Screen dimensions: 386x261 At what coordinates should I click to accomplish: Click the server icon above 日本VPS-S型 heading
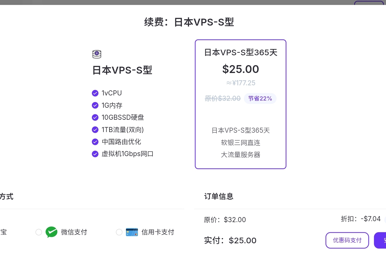pyautogui.click(x=97, y=54)
